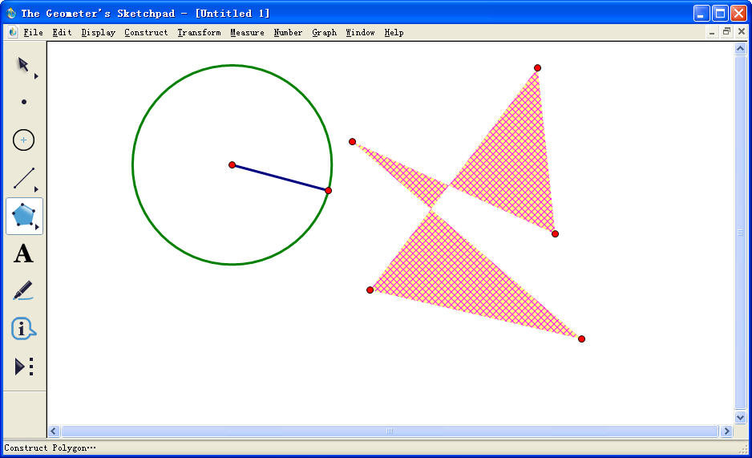Select the Information tool

point(23,329)
